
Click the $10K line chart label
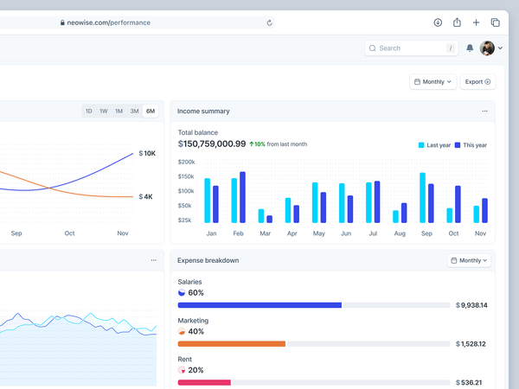click(147, 153)
